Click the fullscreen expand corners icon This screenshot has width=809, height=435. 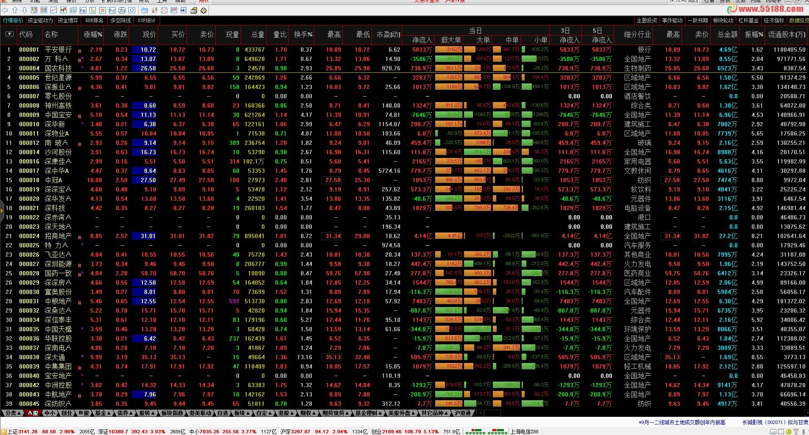(x=164, y=10)
